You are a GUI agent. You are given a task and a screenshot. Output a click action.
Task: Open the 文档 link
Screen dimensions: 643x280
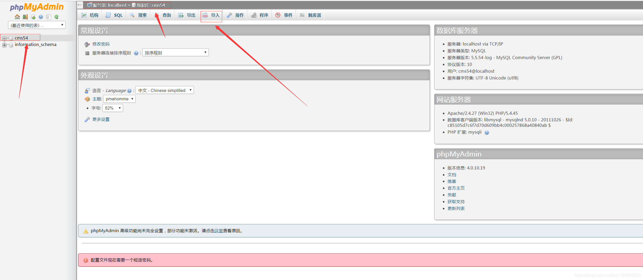(x=452, y=175)
